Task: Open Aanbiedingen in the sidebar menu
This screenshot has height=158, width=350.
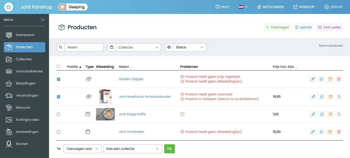Action: pos(24,132)
